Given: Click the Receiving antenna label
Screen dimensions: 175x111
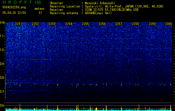Looking at the screenshot, I should tap(64, 13).
